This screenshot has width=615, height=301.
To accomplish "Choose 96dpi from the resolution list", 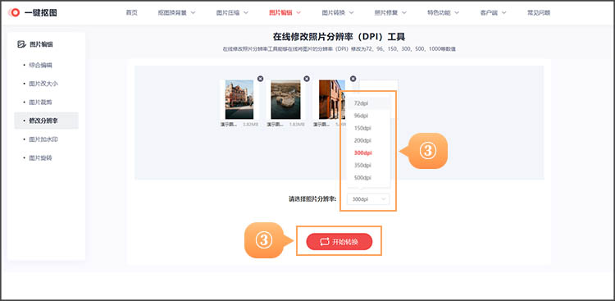I will pyautogui.click(x=368, y=116).
